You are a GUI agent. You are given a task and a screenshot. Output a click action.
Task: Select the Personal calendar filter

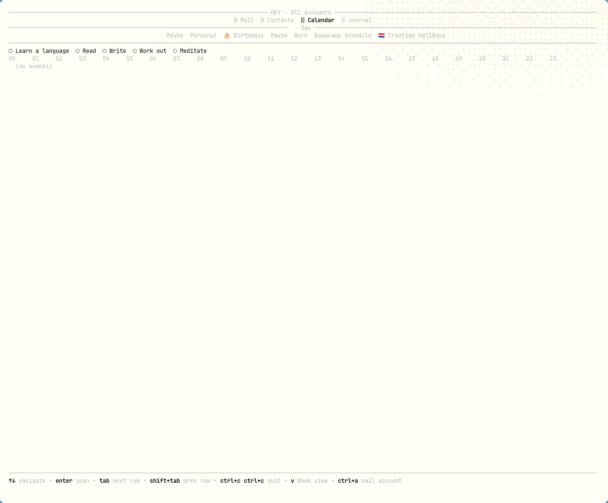pyautogui.click(x=203, y=35)
